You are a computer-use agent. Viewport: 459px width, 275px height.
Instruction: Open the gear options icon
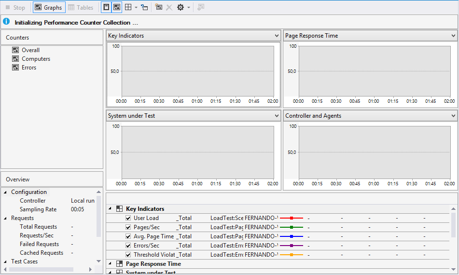pos(181,8)
